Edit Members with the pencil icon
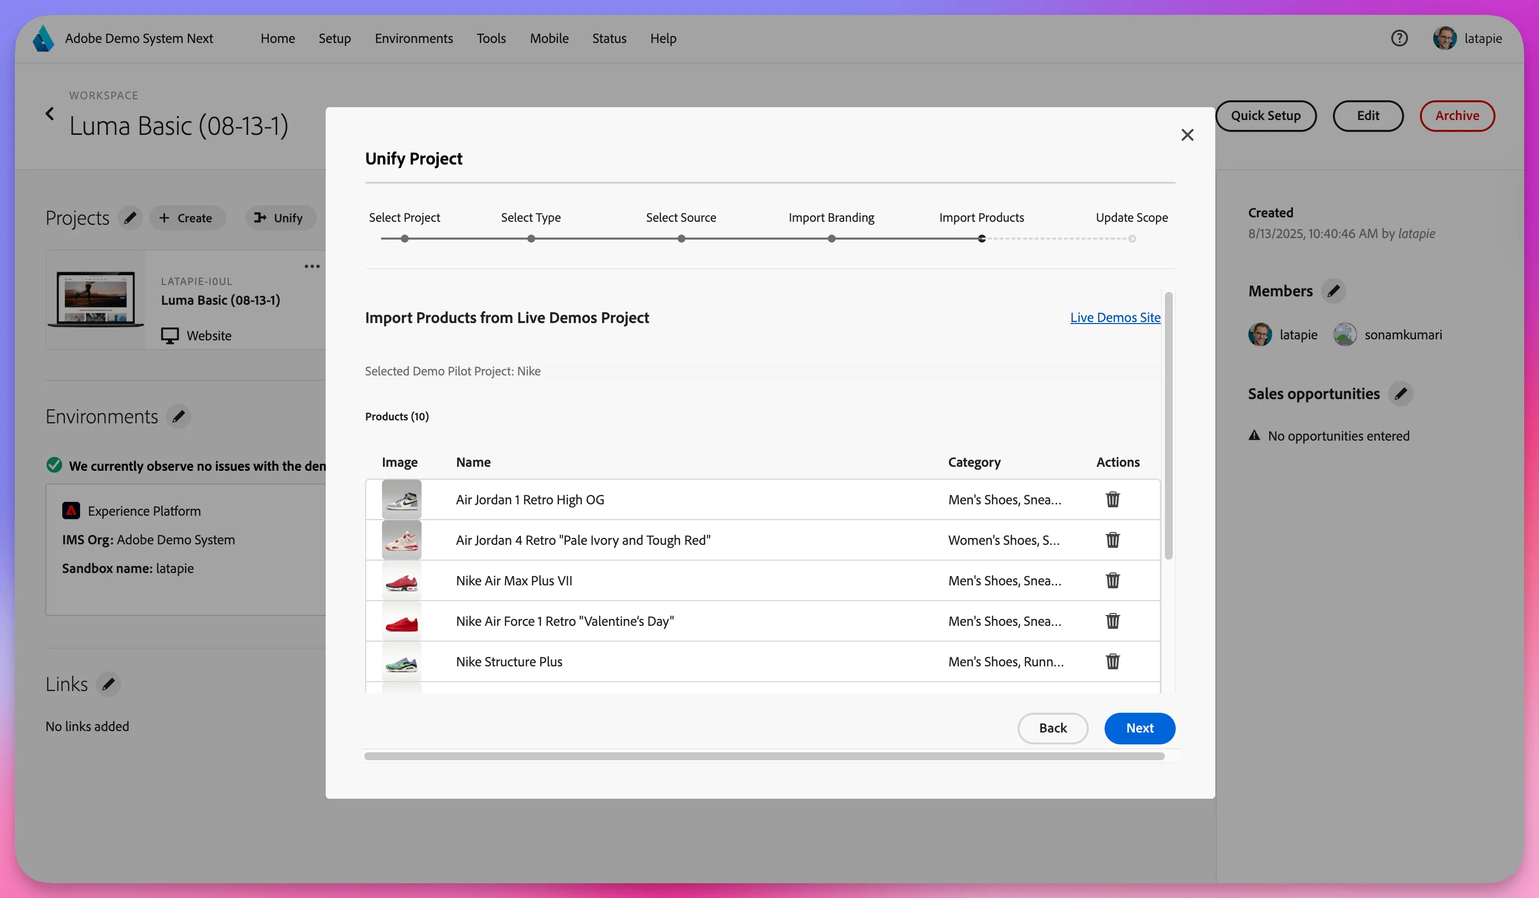The height and width of the screenshot is (898, 1539). 1333,290
